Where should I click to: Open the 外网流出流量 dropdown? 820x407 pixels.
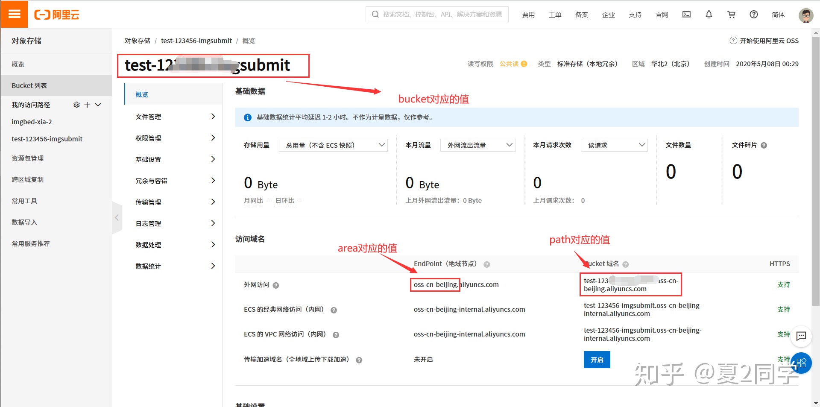[x=478, y=145]
